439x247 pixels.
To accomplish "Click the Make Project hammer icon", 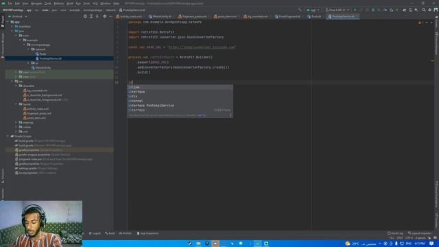I will coord(300,10).
